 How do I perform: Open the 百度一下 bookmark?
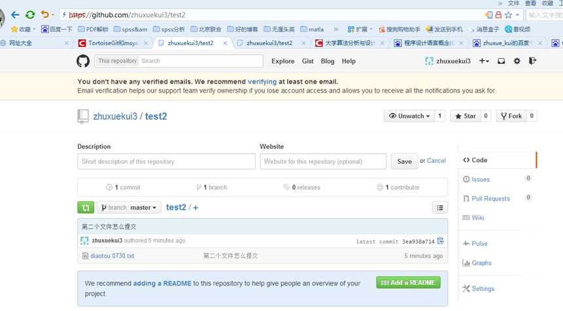[x=57, y=29]
